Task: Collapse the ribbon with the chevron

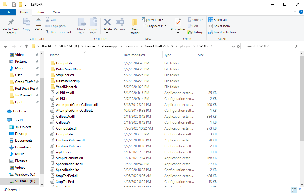Action: pyautogui.click(x=295, y=12)
